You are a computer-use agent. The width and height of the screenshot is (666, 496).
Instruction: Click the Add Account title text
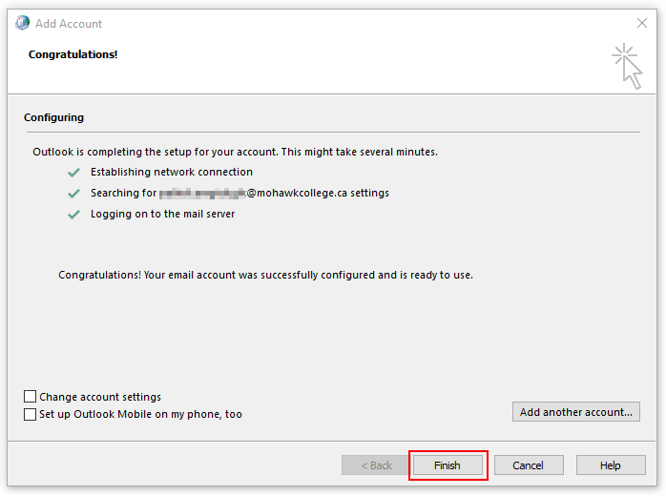point(69,23)
